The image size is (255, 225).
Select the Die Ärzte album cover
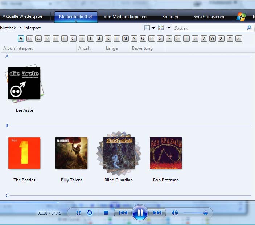(x=24, y=83)
